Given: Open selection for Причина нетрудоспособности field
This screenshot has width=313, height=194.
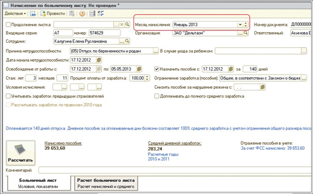Looking at the screenshot, I should [x=156, y=51].
